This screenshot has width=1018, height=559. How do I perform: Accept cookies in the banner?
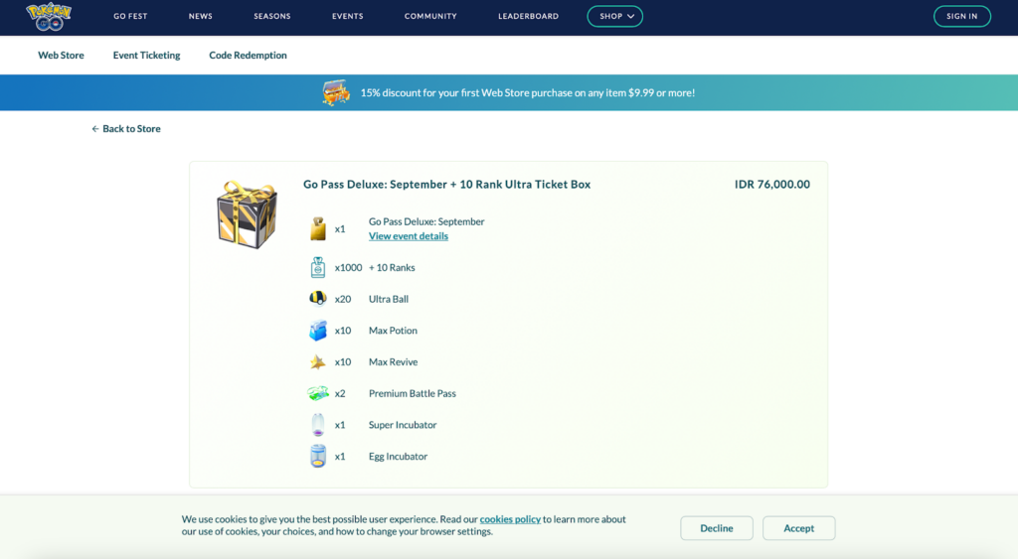click(798, 528)
